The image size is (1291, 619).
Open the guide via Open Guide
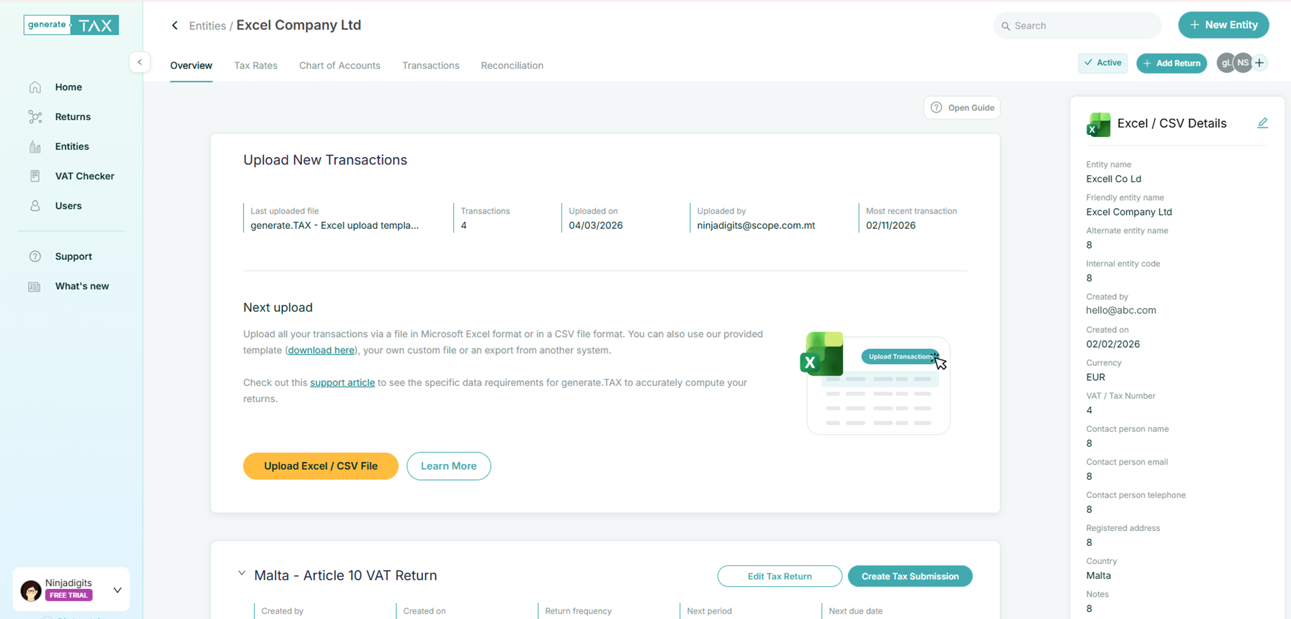click(962, 107)
